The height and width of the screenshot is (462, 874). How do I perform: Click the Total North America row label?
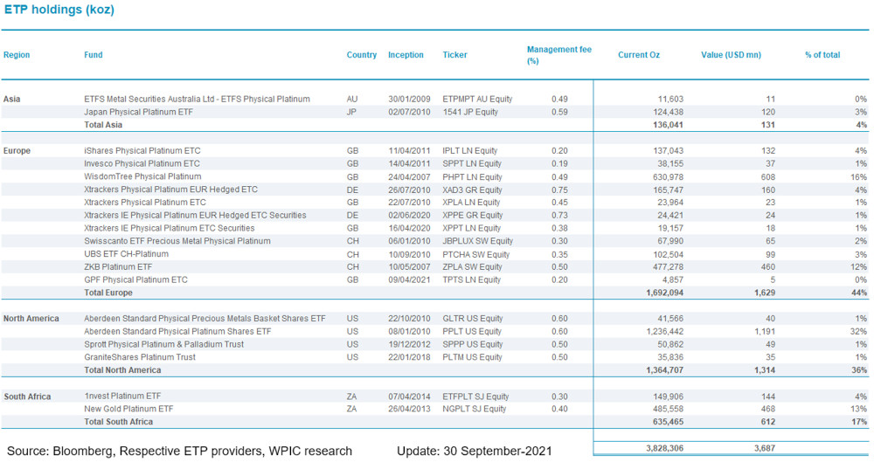tap(122, 370)
